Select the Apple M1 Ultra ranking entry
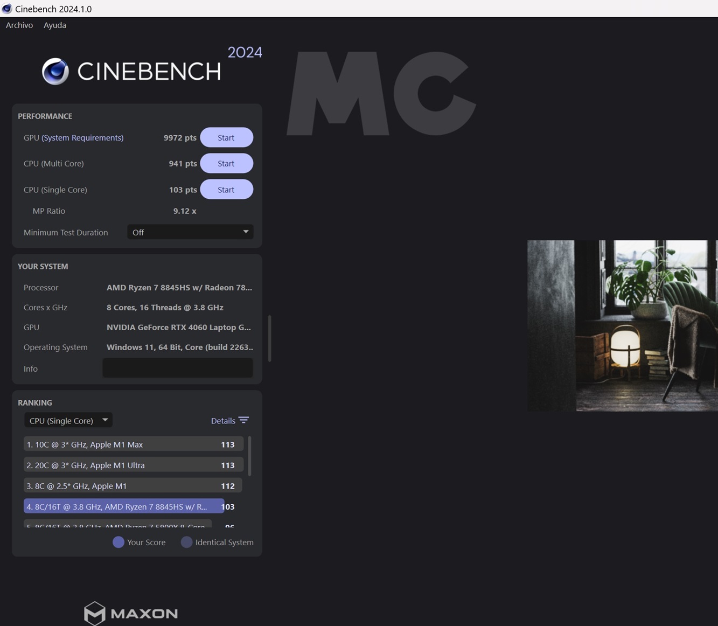 click(x=133, y=465)
